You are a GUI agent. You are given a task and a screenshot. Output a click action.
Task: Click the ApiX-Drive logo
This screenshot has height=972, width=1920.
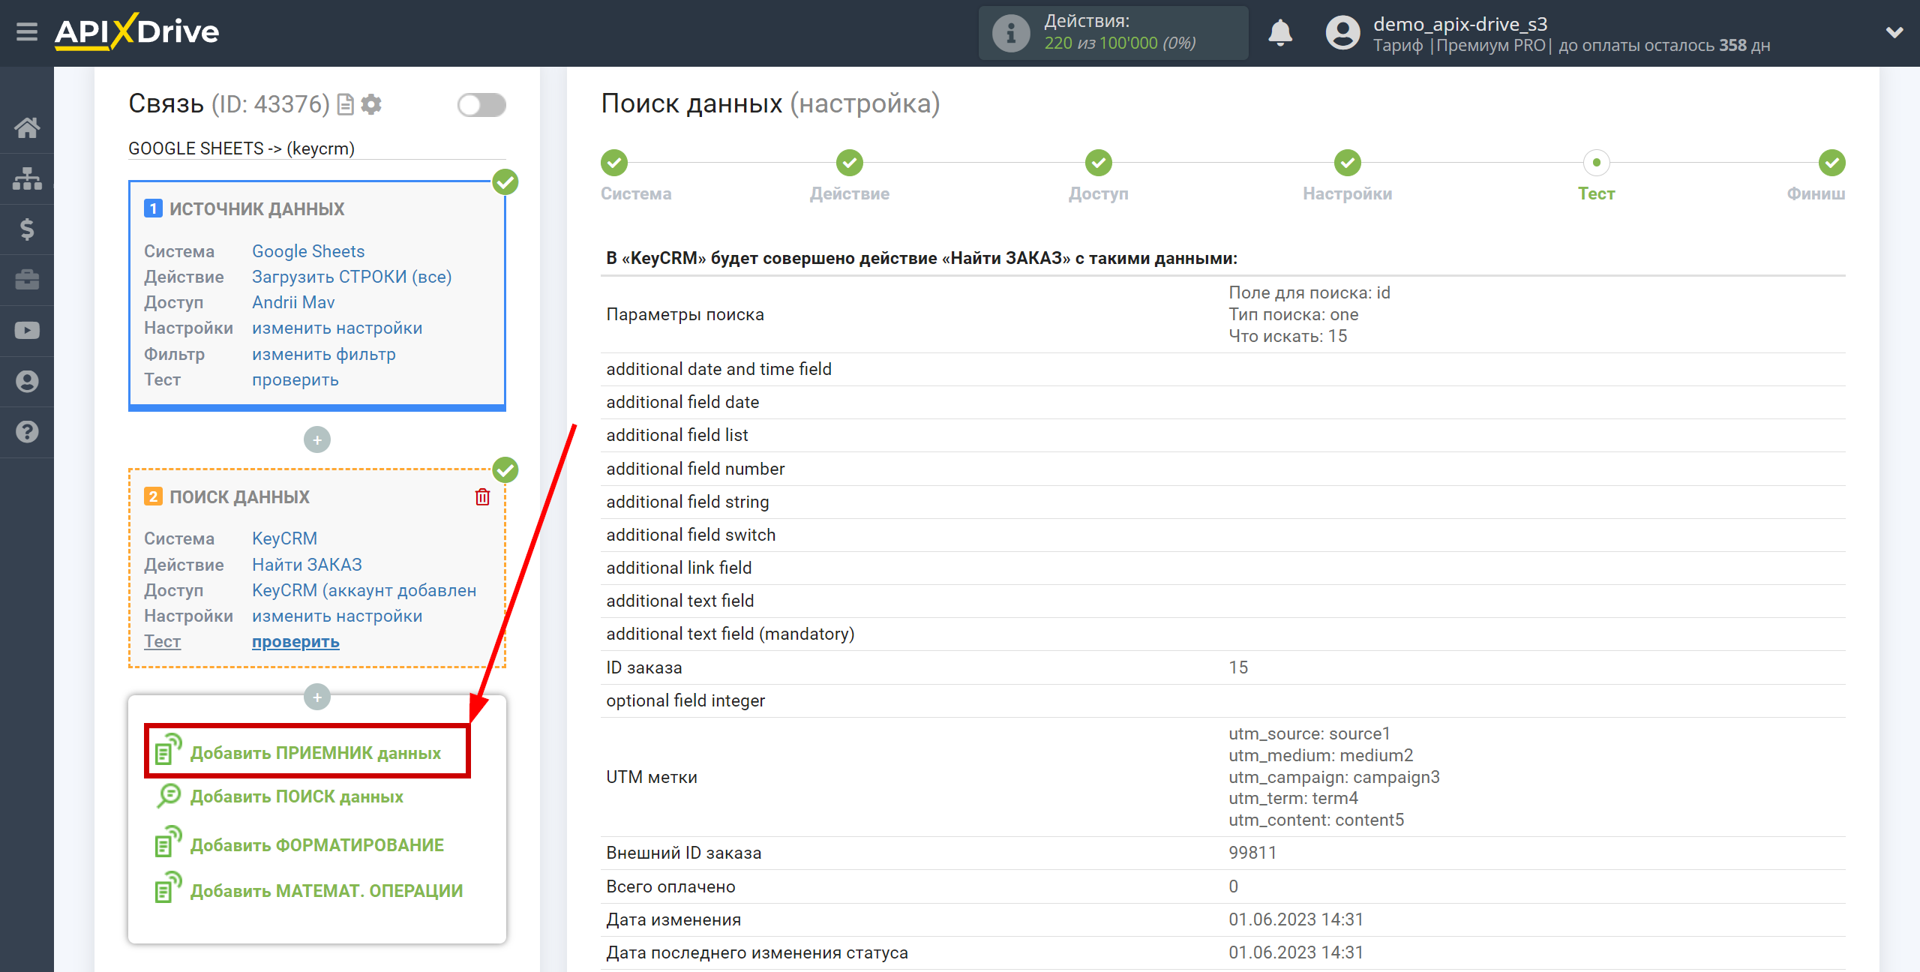click(136, 32)
